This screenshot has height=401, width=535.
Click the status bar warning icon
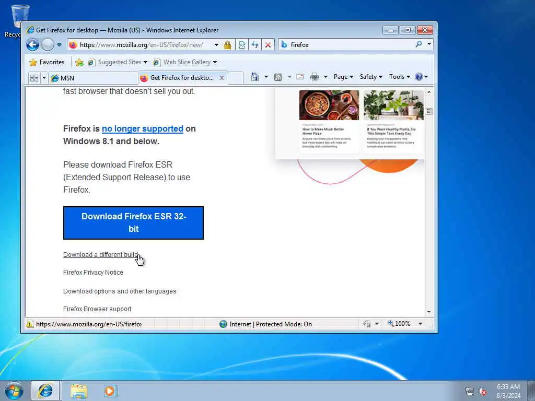click(30, 324)
